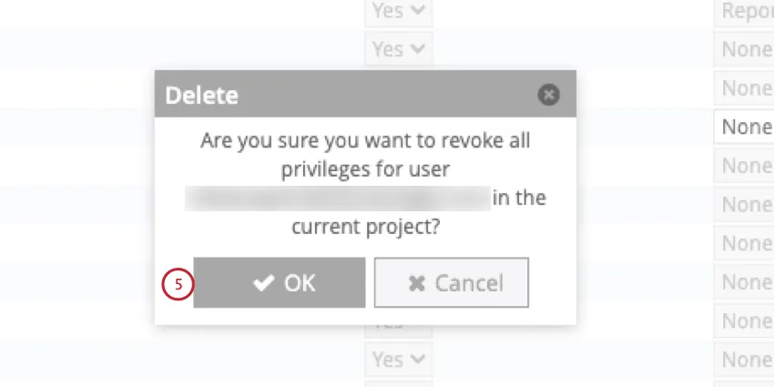774x387 pixels.
Task: Open the None field in the bottom row
Action: point(745,361)
